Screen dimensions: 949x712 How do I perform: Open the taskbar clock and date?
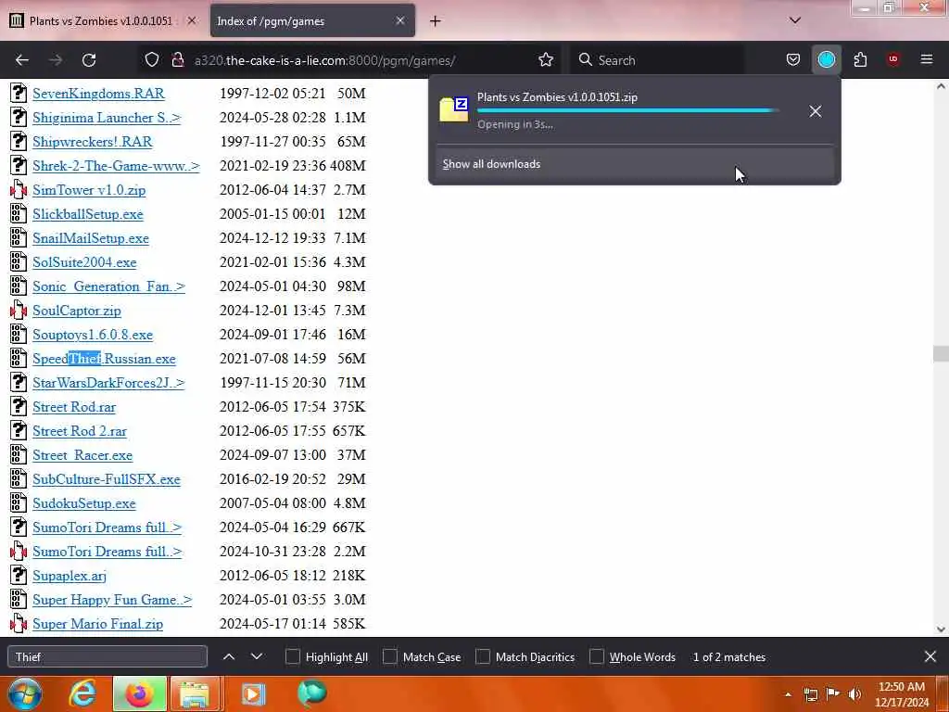902,694
